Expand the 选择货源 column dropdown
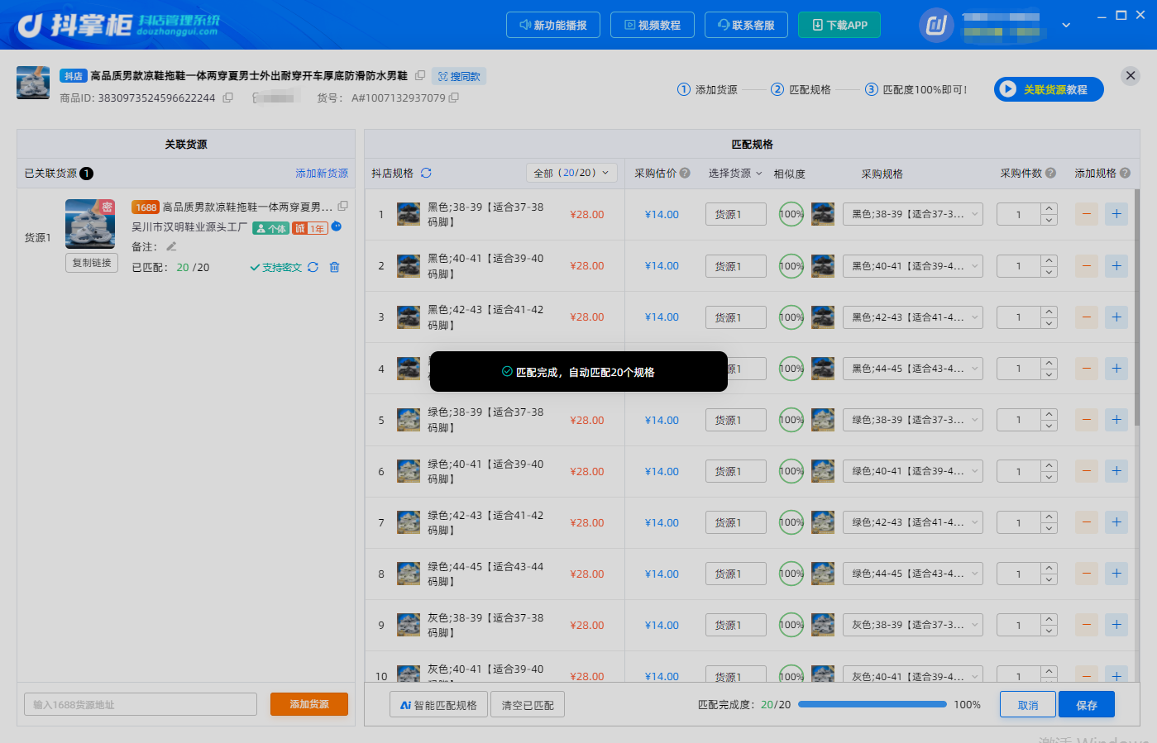This screenshot has height=743, width=1157. click(735, 173)
